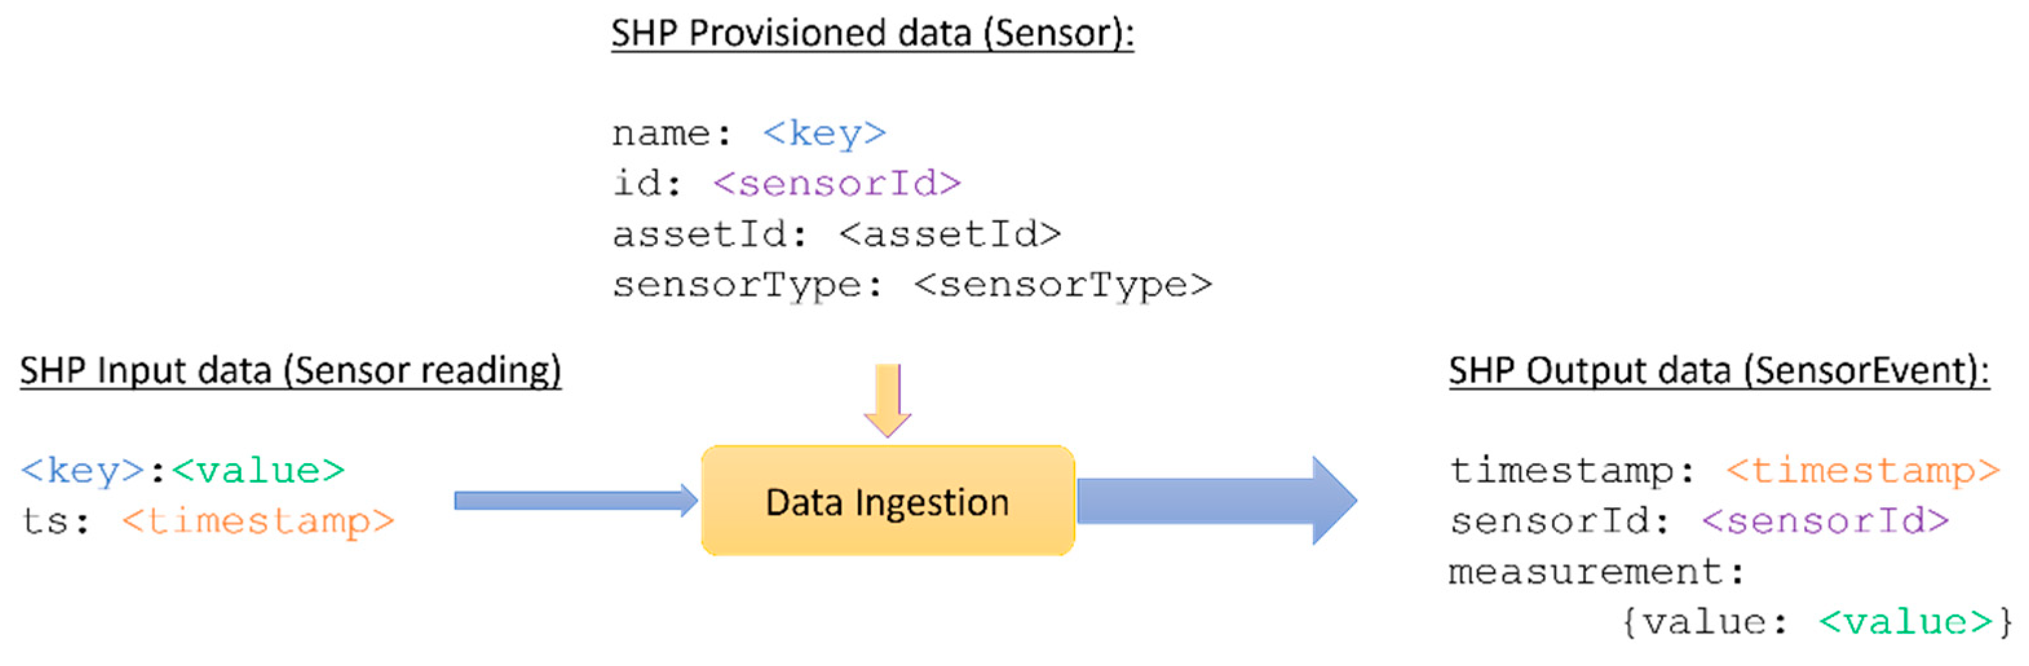The width and height of the screenshot is (2029, 666).
Task: Click the green <value> in the input data
Action: 258,471
